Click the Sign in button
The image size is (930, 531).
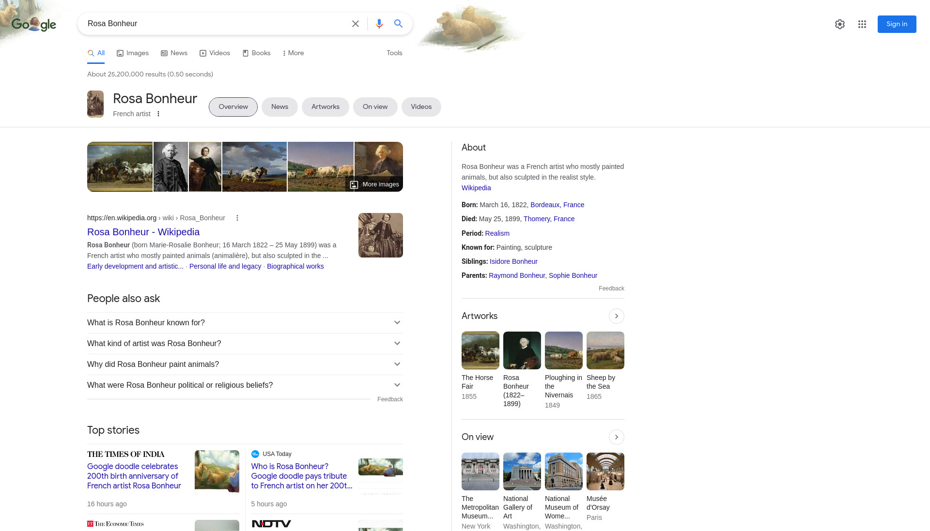pos(897,24)
